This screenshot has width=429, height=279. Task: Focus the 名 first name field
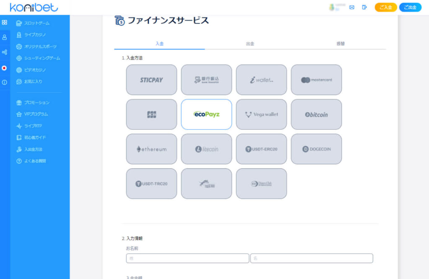(x=312, y=258)
